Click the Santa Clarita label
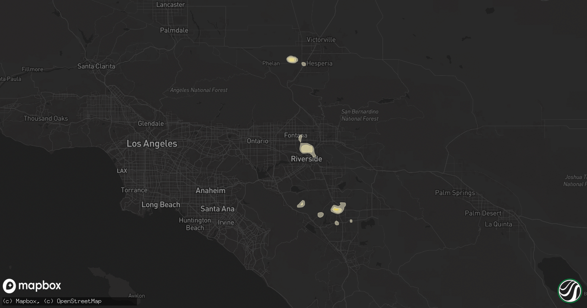This screenshot has width=587, height=308. tap(96, 66)
